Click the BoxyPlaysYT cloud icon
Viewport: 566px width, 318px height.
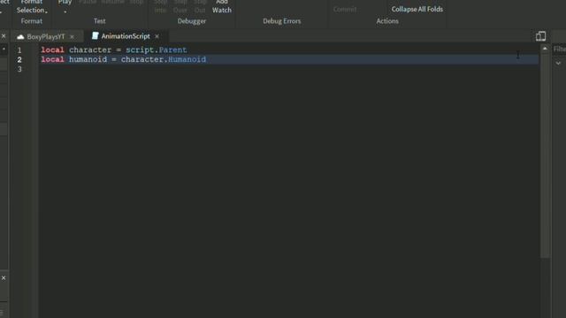pos(20,37)
